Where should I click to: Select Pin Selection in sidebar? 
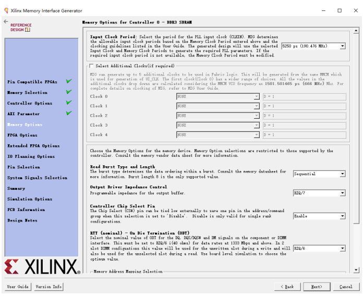tap(23, 167)
